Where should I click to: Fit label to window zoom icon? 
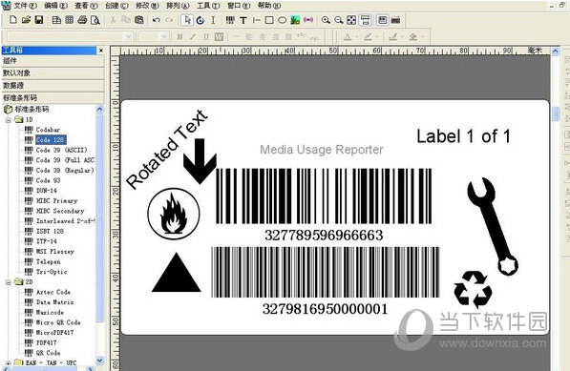pos(351,20)
